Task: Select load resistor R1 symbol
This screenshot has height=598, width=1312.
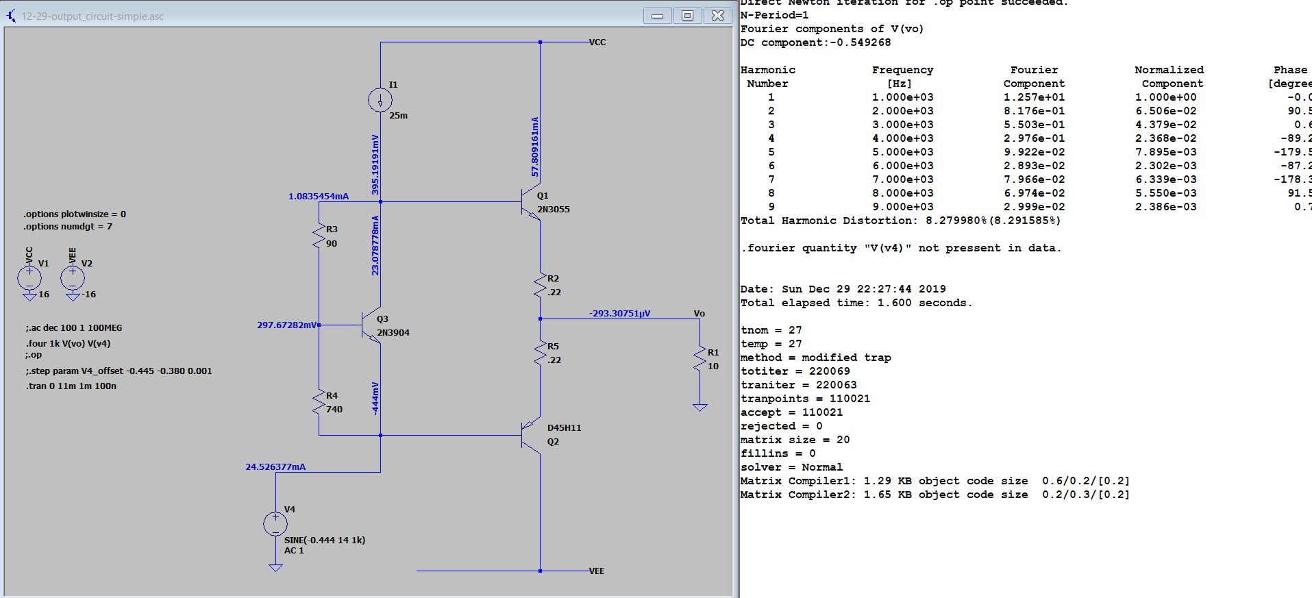Action: (x=700, y=359)
